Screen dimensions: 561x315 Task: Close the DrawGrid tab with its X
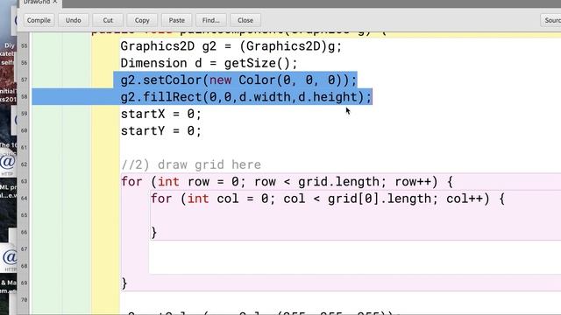pos(55,2)
